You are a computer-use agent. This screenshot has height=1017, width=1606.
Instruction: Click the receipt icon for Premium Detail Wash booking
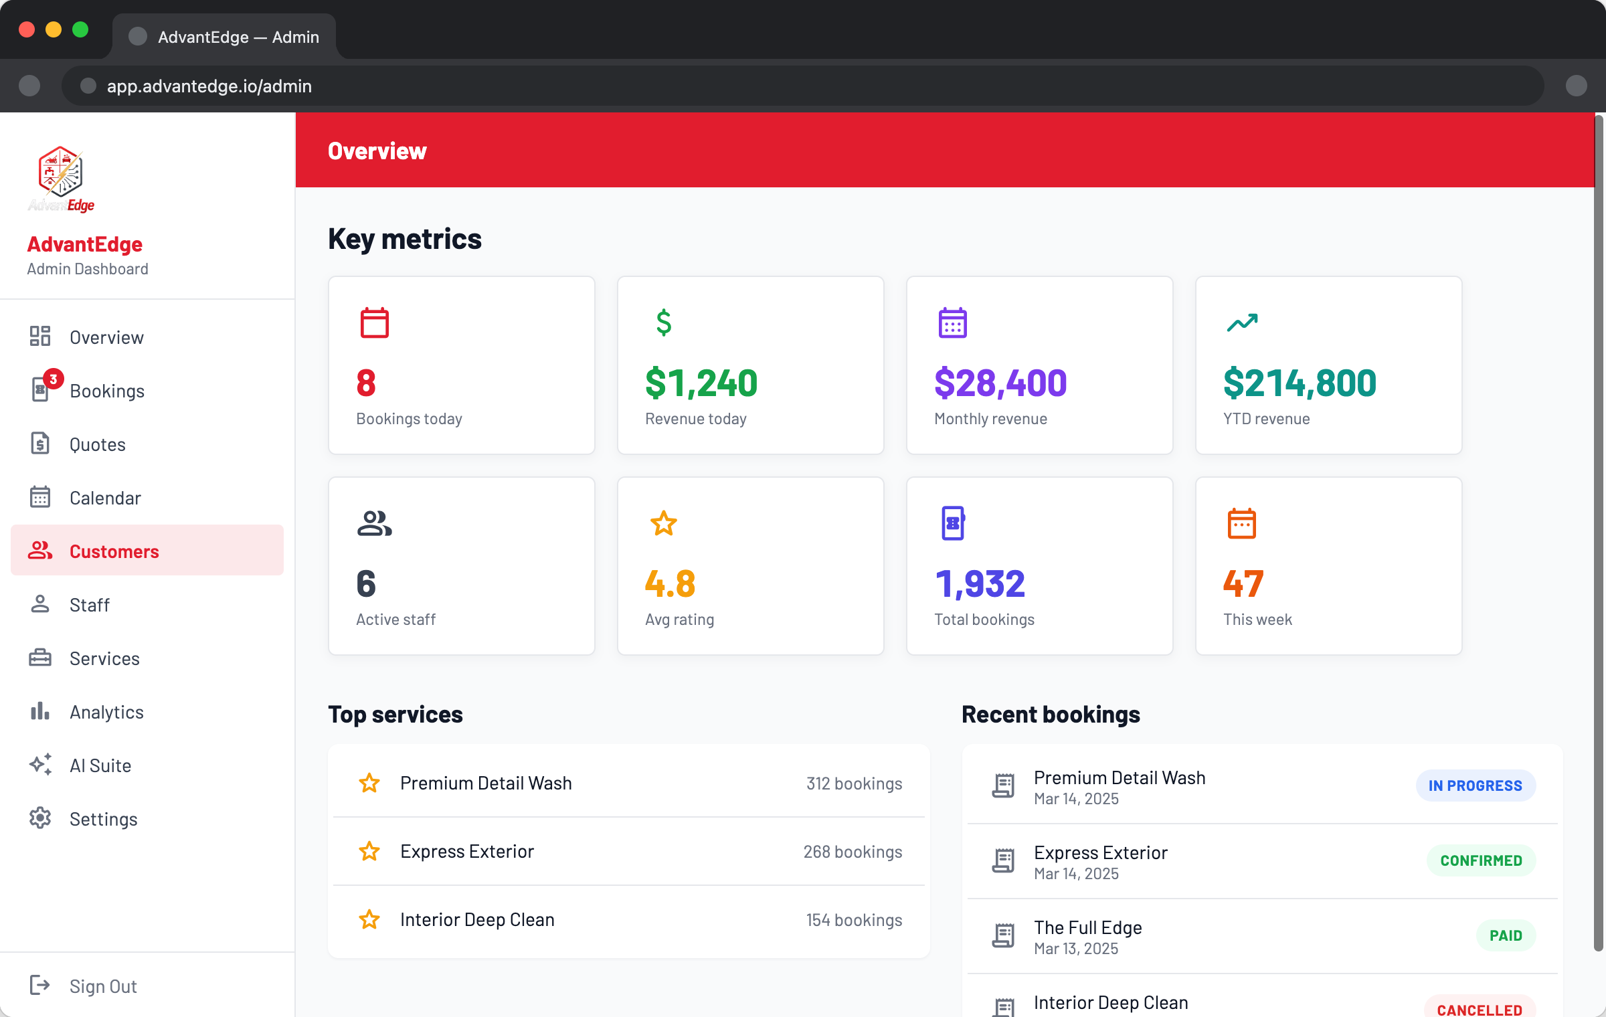[1004, 785]
